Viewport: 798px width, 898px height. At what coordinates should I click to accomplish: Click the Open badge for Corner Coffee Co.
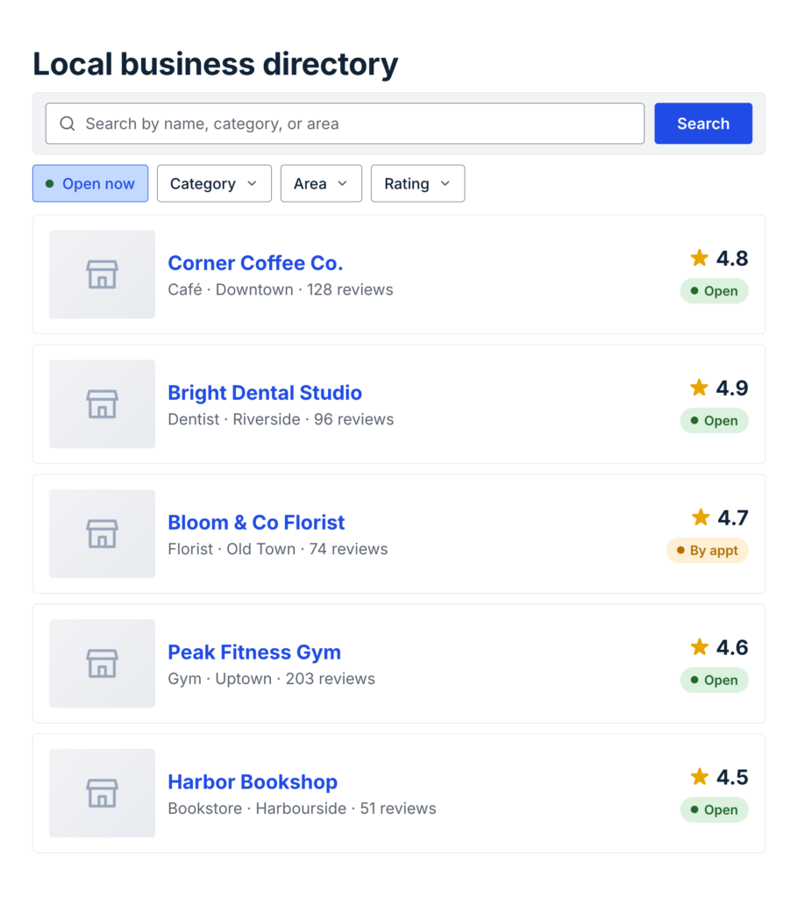tap(715, 291)
